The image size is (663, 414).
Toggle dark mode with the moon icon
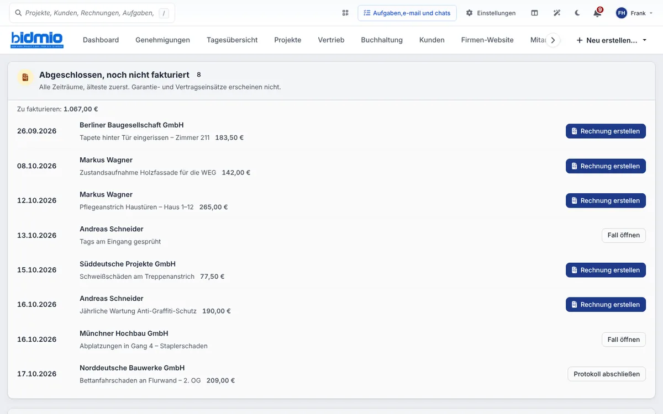point(577,13)
